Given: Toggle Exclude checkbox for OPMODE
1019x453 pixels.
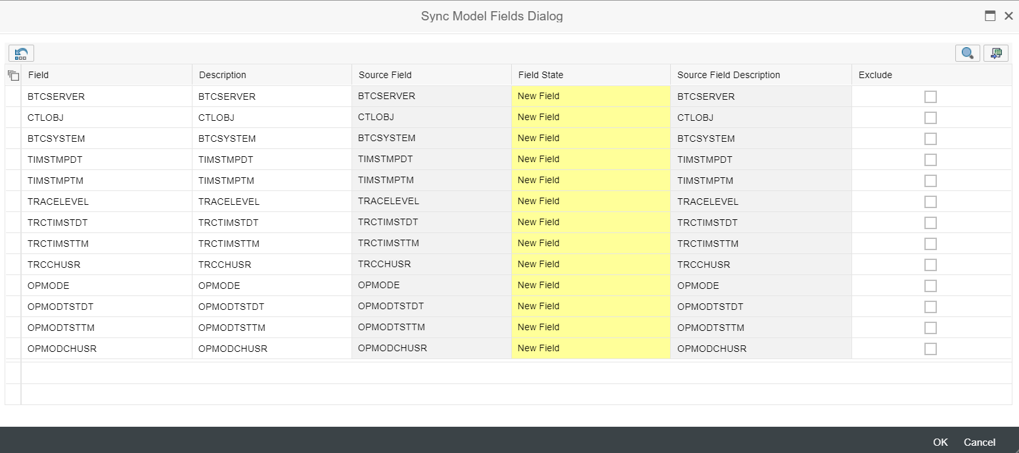Looking at the screenshot, I should click(930, 286).
